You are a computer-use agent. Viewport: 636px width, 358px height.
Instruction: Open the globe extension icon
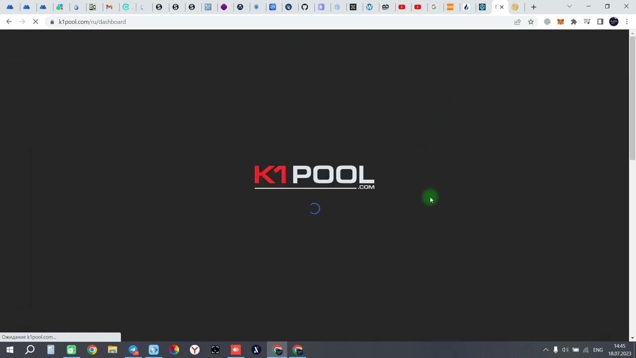click(547, 22)
